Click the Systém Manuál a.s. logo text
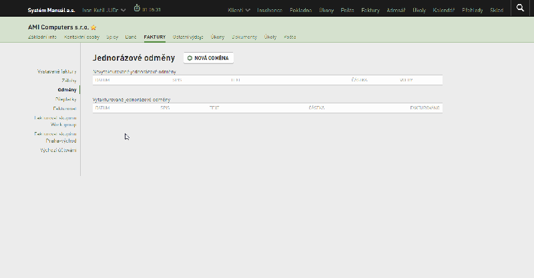 pos(51,10)
